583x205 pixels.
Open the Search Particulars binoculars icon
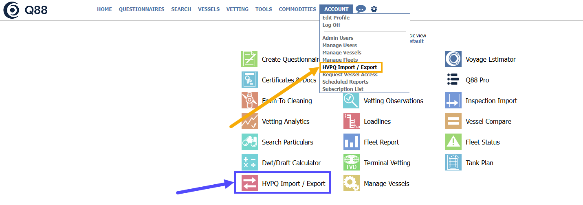(x=249, y=142)
